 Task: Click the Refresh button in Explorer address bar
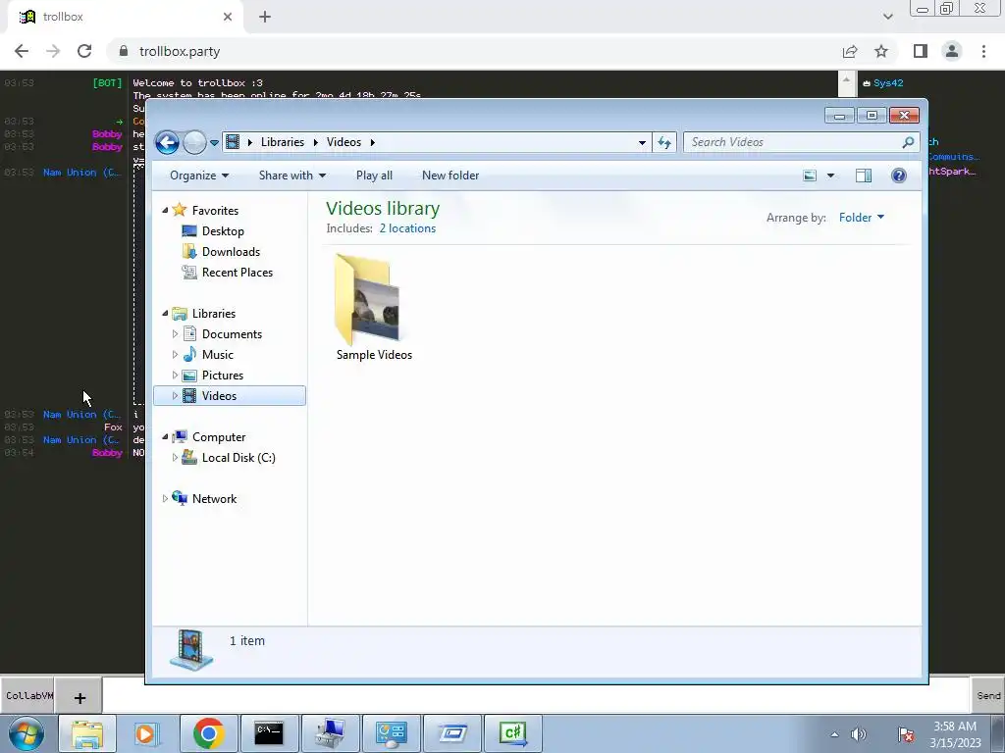(664, 142)
